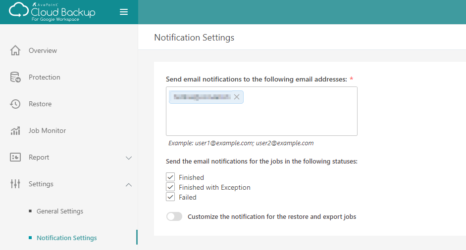Screen dimensions: 466x250
Task: Click the Overview home icon
Action: tap(15, 50)
